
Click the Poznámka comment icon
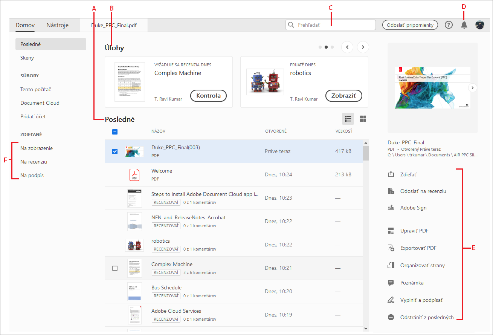[x=391, y=283]
